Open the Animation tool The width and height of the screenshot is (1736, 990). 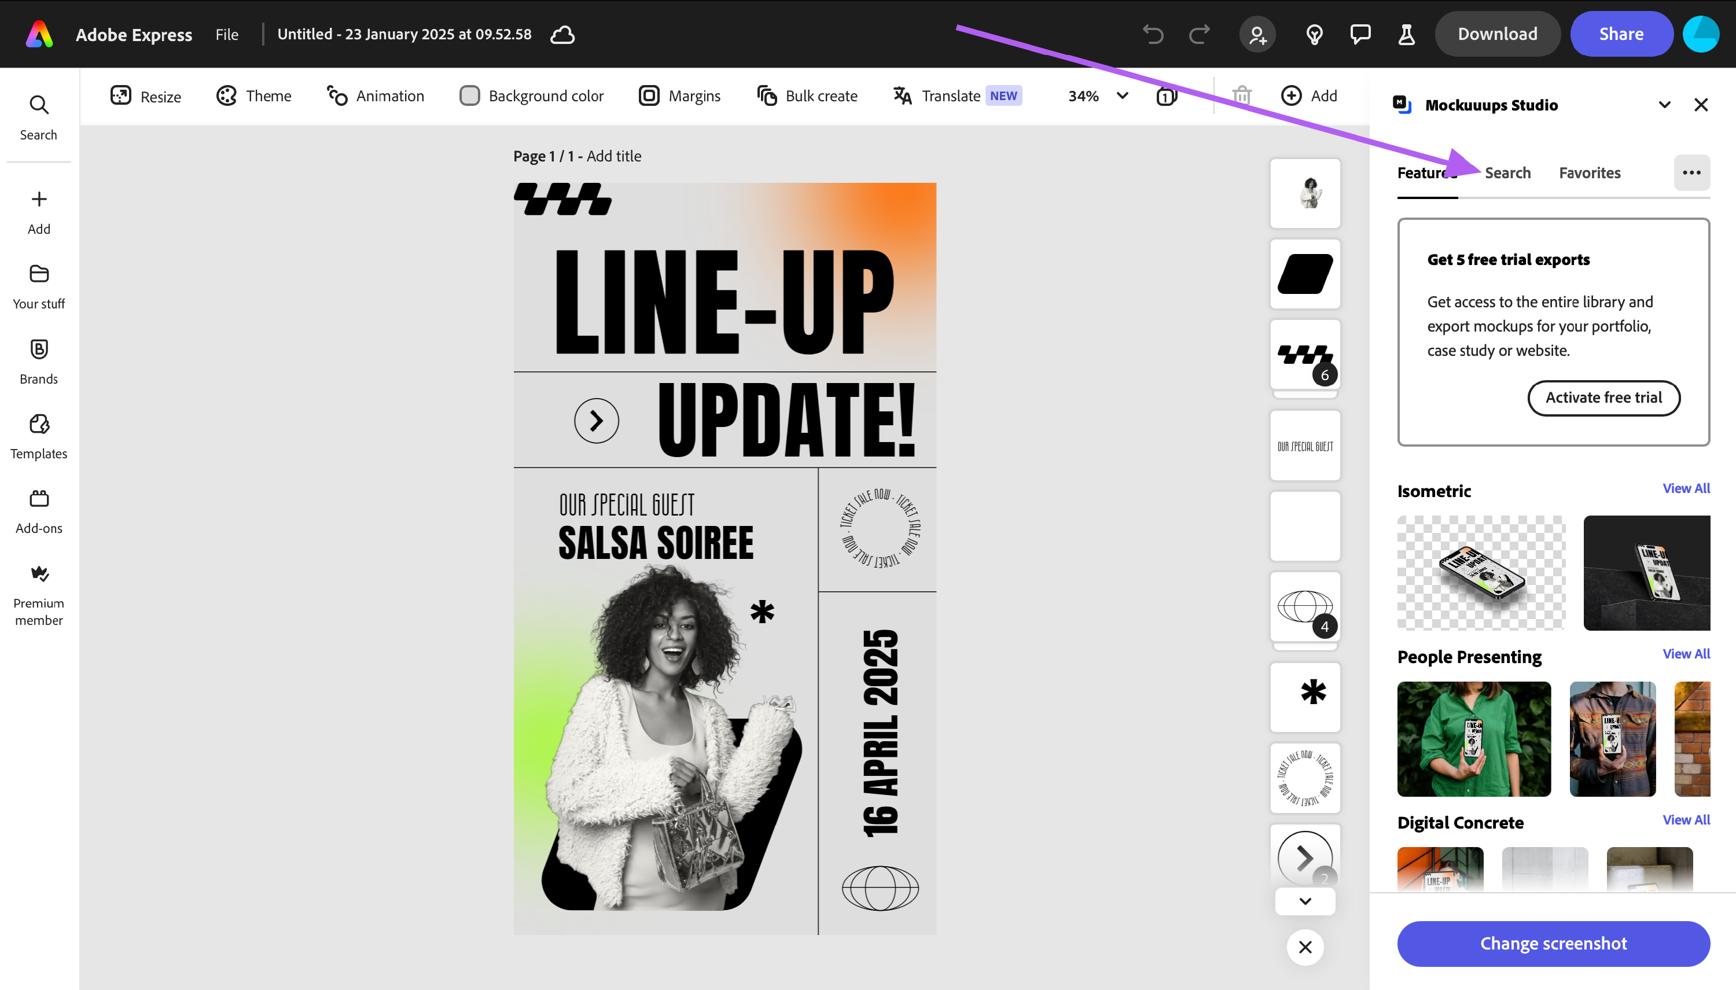coord(376,96)
